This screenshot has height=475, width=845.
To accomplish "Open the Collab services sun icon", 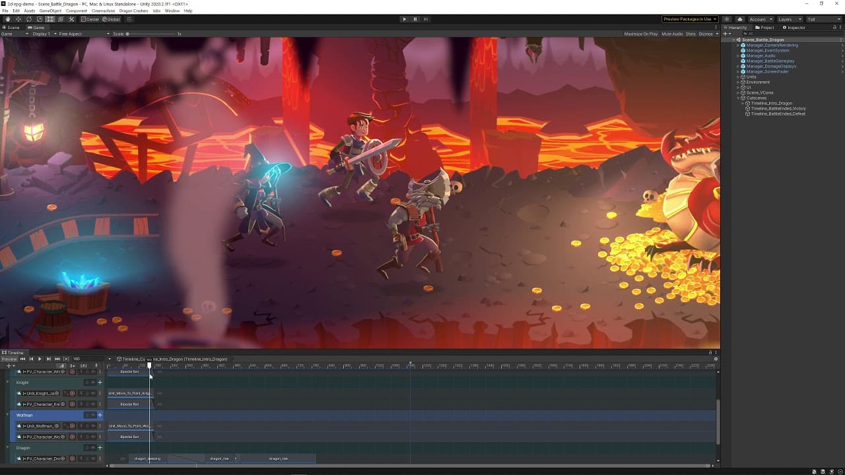I will point(727,19).
